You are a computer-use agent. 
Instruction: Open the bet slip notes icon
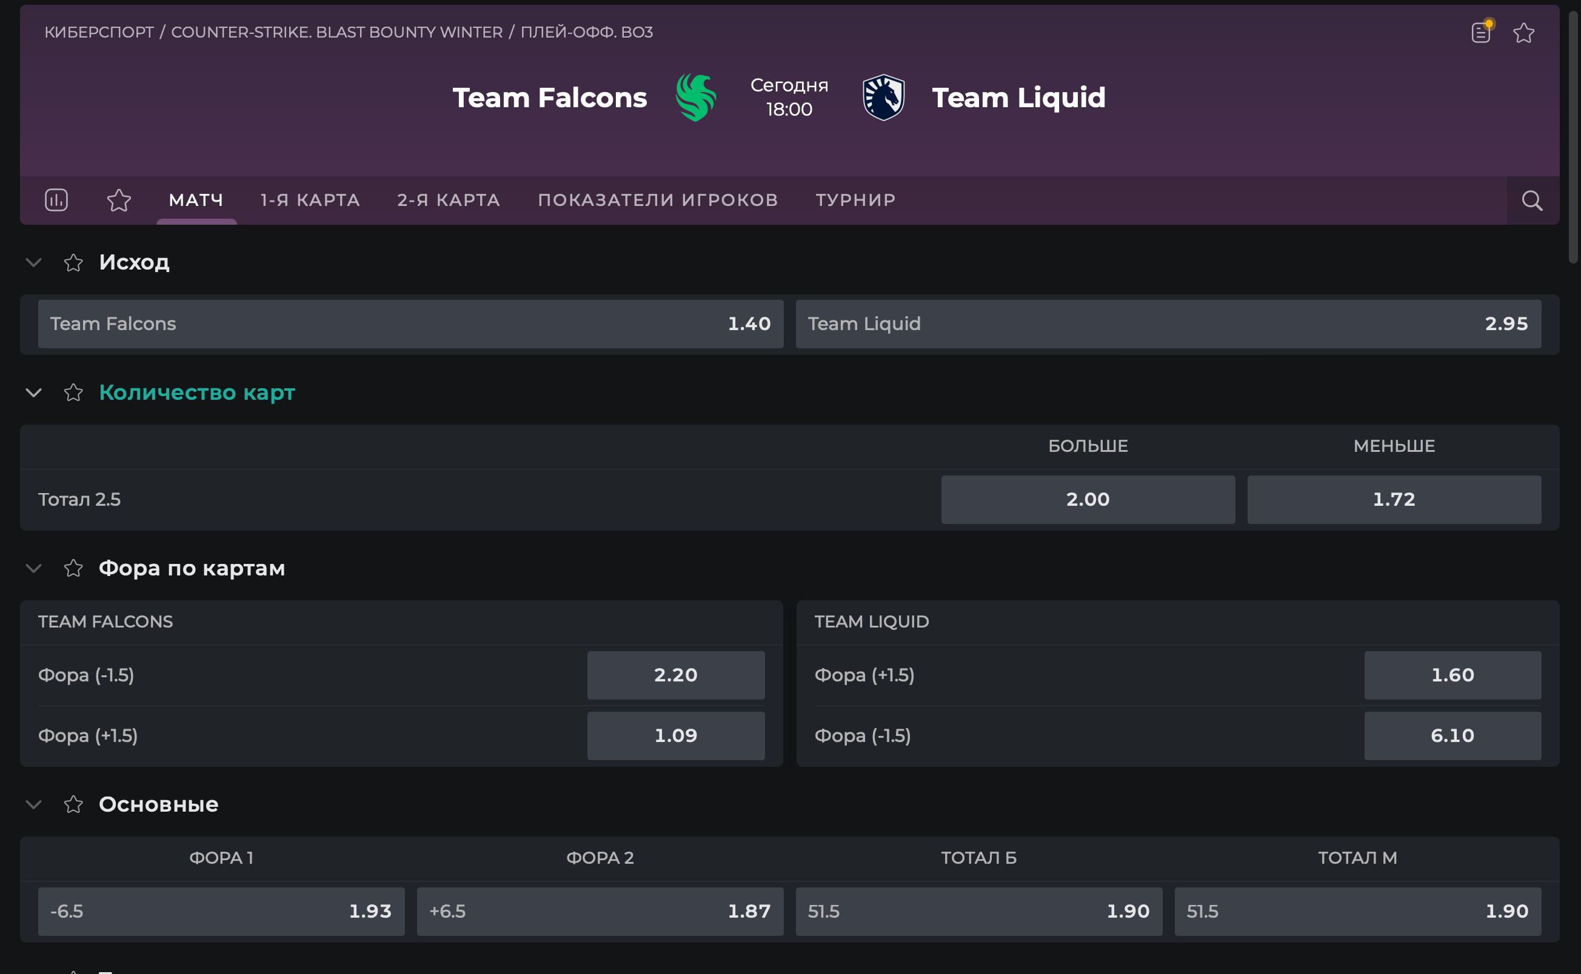[1481, 32]
